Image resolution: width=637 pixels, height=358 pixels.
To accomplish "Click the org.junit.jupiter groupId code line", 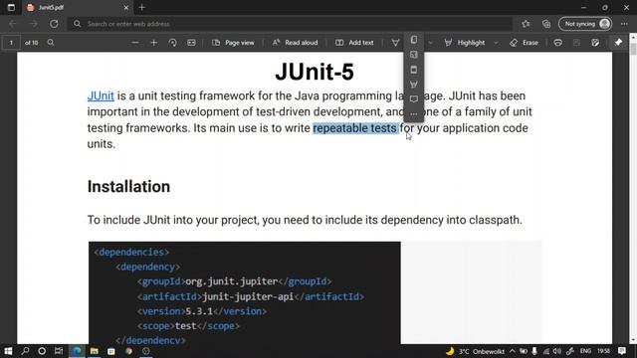I will 235,281.
